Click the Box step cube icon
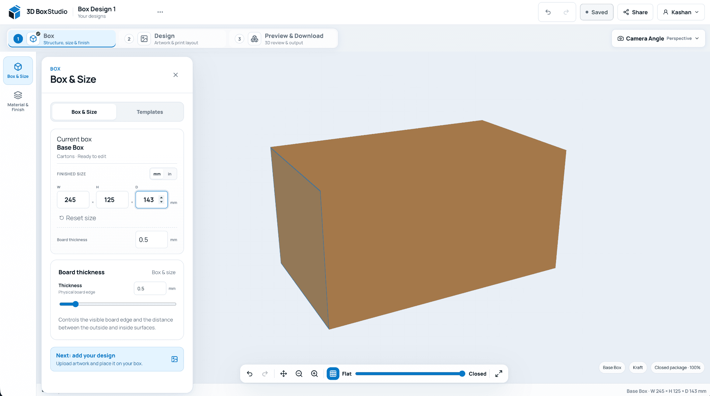 coord(33,39)
